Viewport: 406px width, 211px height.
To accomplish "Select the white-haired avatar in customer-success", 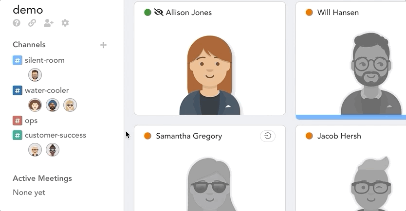I will (x=35, y=150).
